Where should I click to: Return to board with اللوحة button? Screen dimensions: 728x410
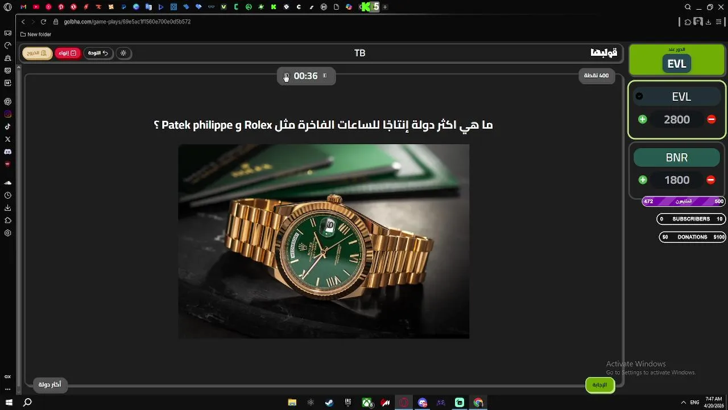click(98, 53)
